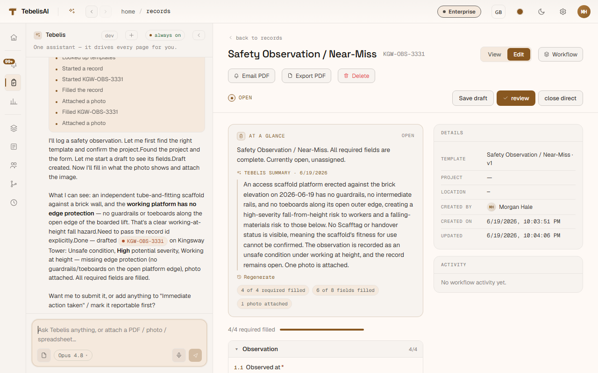The width and height of the screenshot is (598, 373).
Task: Collapse the Tebelis assistant panel
Action: 199,35
